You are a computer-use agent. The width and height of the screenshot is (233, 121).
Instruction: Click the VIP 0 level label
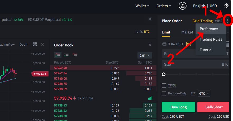pos(218,21)
